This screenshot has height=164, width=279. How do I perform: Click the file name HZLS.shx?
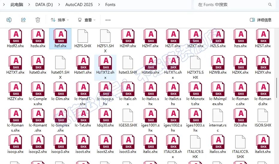[218, 46]
